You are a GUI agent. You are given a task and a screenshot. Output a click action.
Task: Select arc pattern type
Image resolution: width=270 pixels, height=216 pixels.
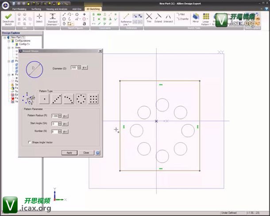[x=69, y=99]
